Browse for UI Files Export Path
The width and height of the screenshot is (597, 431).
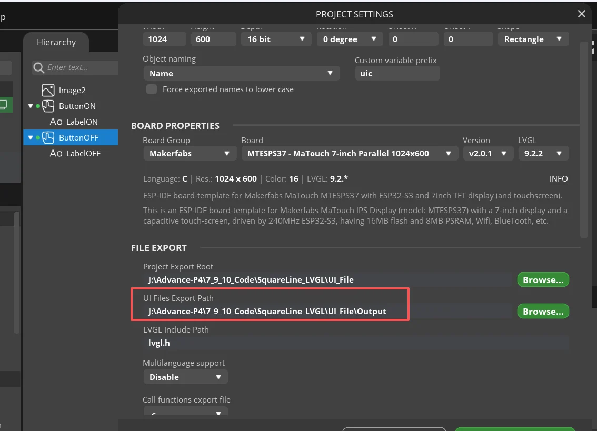pyautogui.click(x=543, y=312)
